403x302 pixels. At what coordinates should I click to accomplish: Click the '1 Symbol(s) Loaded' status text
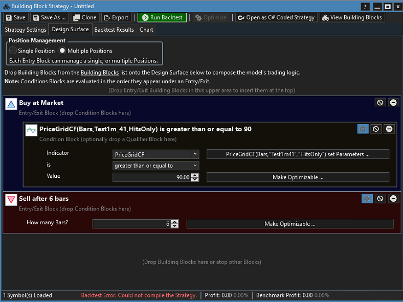28,295
